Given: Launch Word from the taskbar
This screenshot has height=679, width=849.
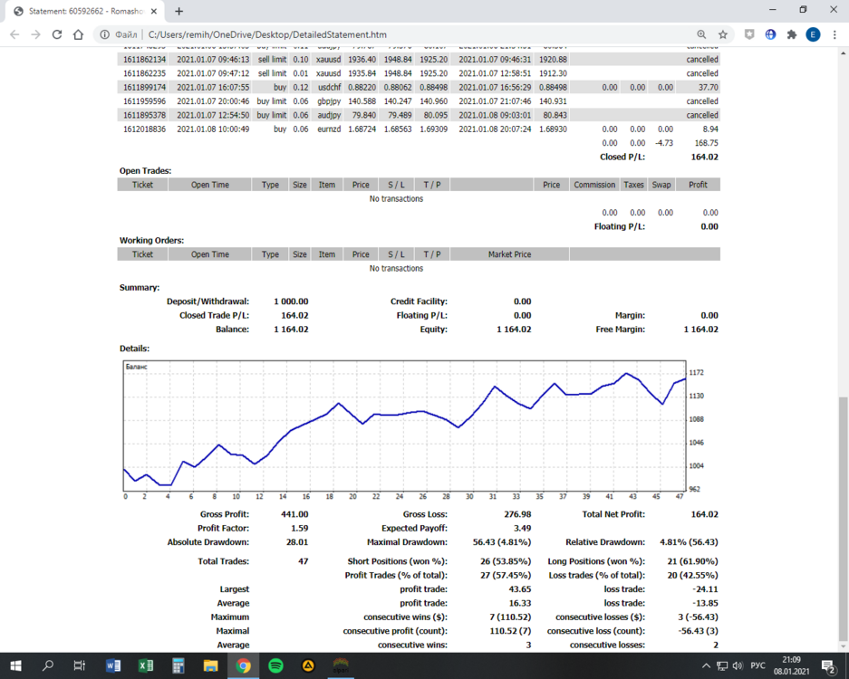Looking at the screenshot, I should [113, 665].
